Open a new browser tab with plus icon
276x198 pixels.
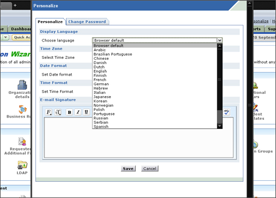click(15, 5)
